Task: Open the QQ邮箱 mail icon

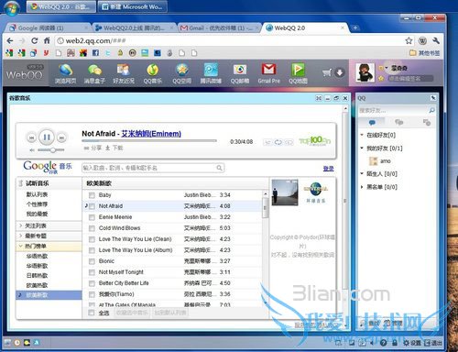Action: click(x=240, y=74)
